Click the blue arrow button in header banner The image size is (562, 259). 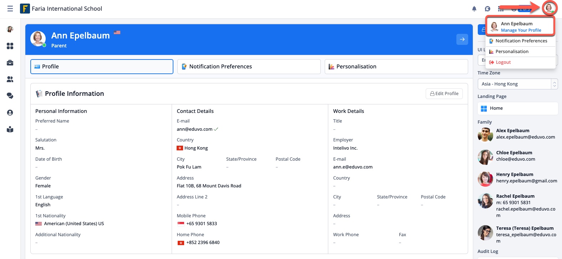[462, 39]
